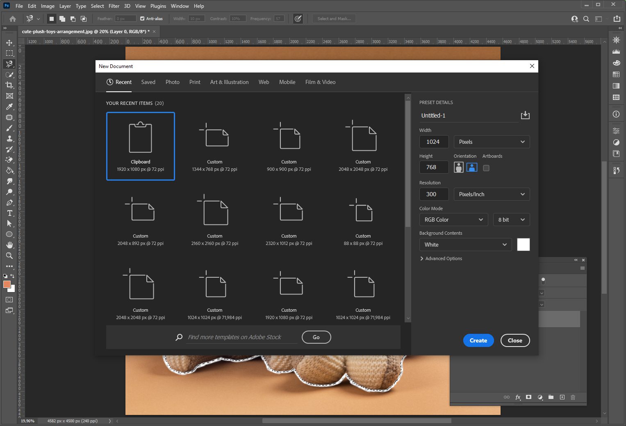The height and width of the screenshot is (426, 626).
Task: Choose portrait orientation
Action: coord(459,167)
